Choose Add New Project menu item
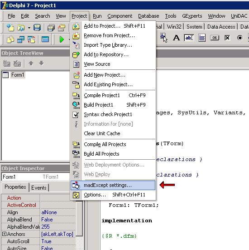Image resolution: width=249 pixels, height=250 pixels. pos(113,75)
